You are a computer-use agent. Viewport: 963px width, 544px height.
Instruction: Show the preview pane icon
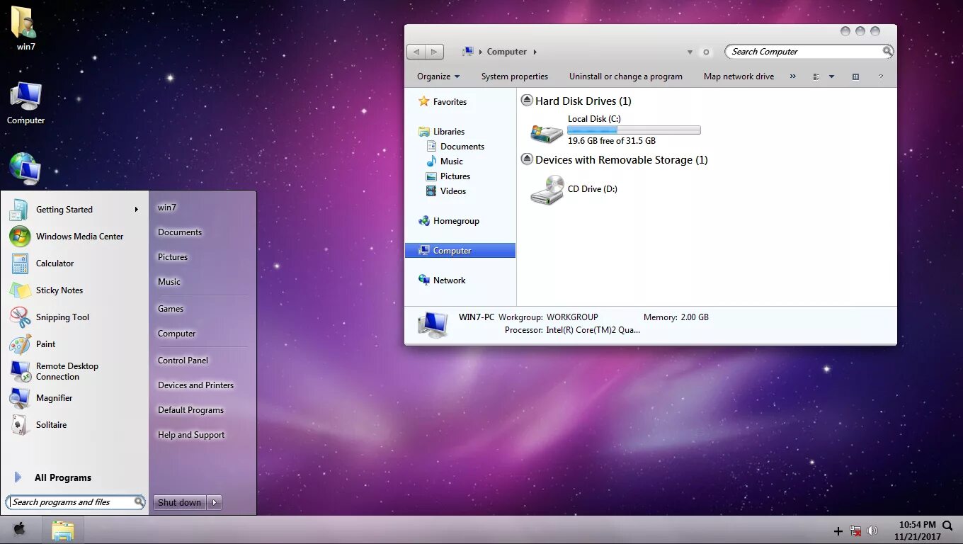click(855, 76)
